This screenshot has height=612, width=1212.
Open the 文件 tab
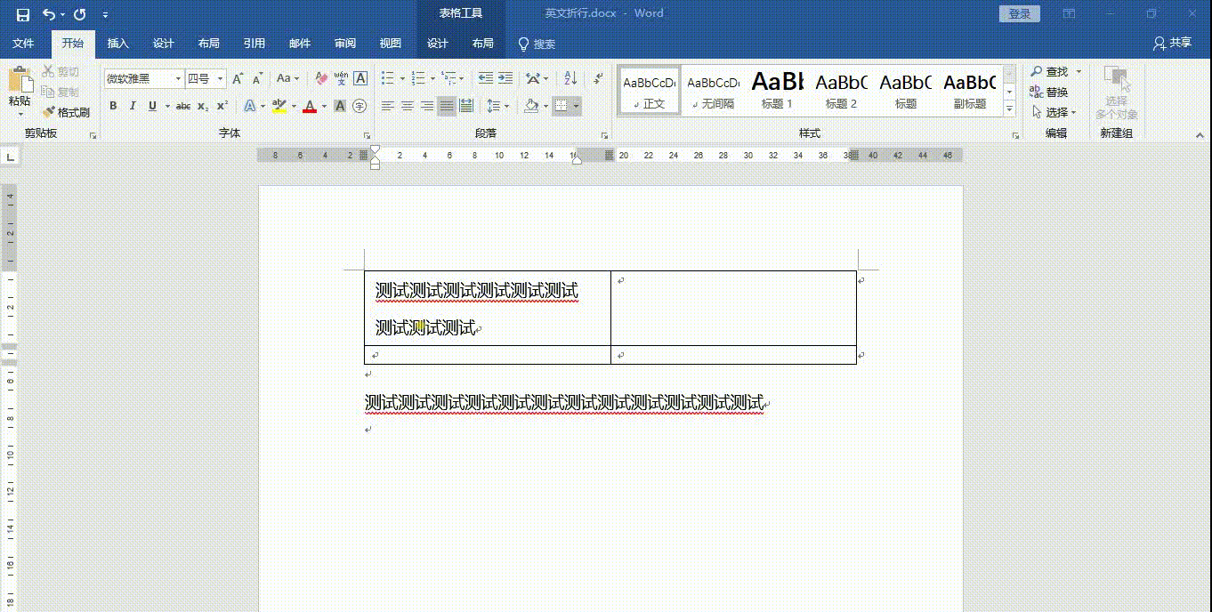click(x=23, y=44)
